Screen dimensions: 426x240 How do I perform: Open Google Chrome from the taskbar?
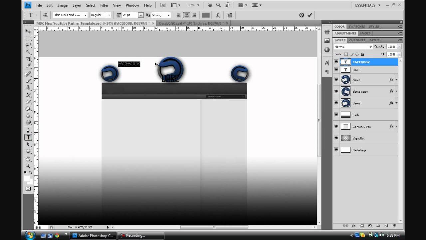pos(57,236)
